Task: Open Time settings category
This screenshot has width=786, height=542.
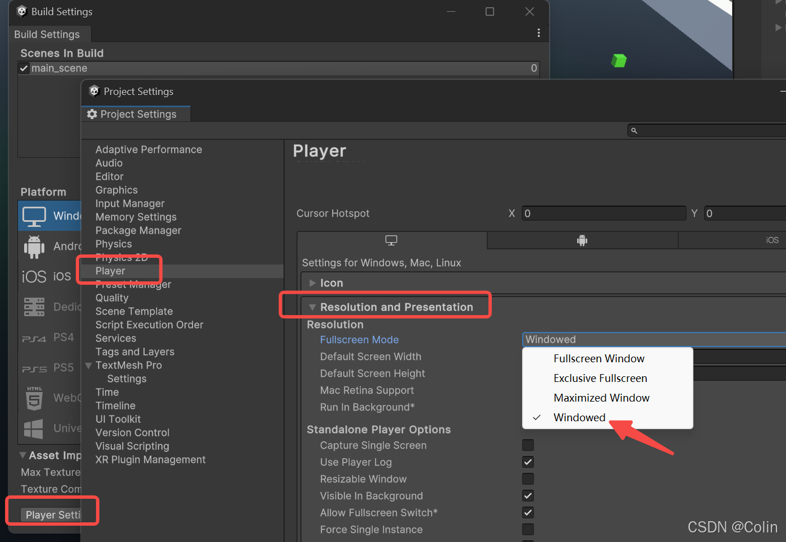Action: point(107,393)
